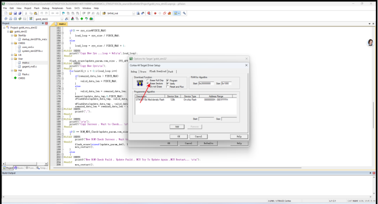Toggle the Program checkbox

[167, 81]
